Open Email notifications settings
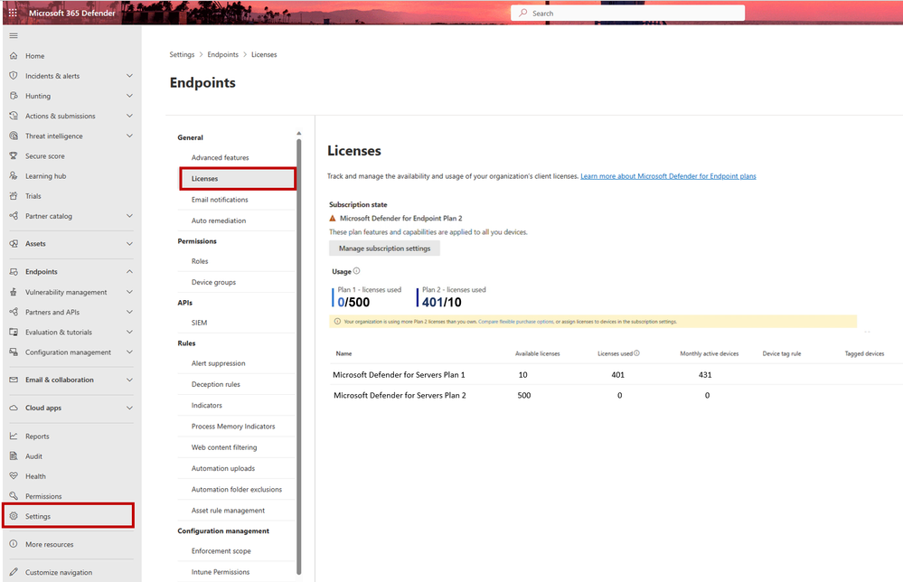The height and width of the screenshot is (582, 903). (220, 200)
